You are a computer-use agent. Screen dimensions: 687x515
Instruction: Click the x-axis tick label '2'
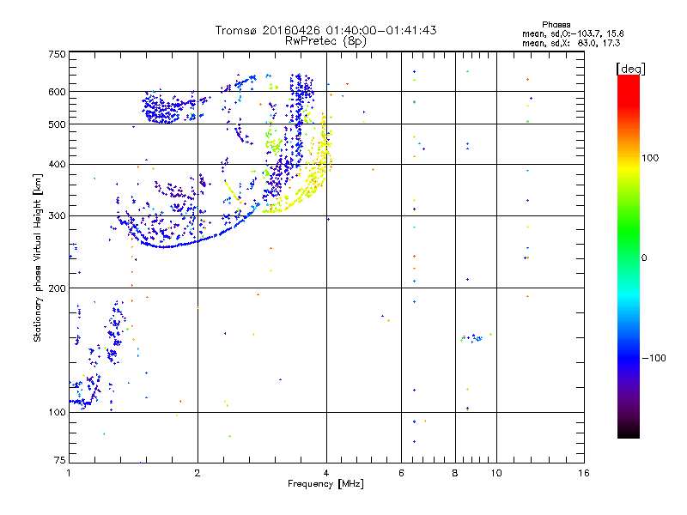point(198,473)
